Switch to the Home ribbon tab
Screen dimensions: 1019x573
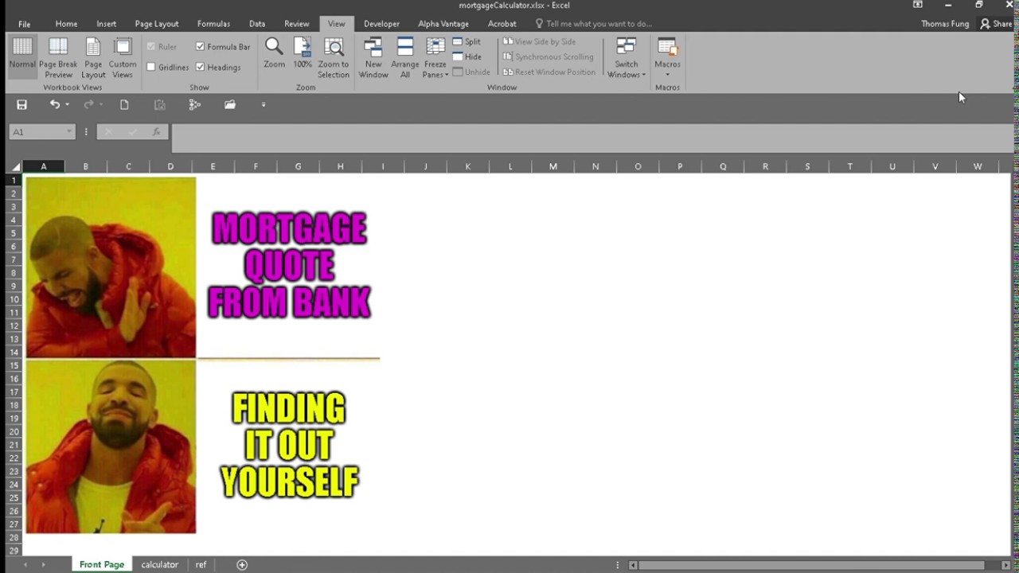[66, 24]
